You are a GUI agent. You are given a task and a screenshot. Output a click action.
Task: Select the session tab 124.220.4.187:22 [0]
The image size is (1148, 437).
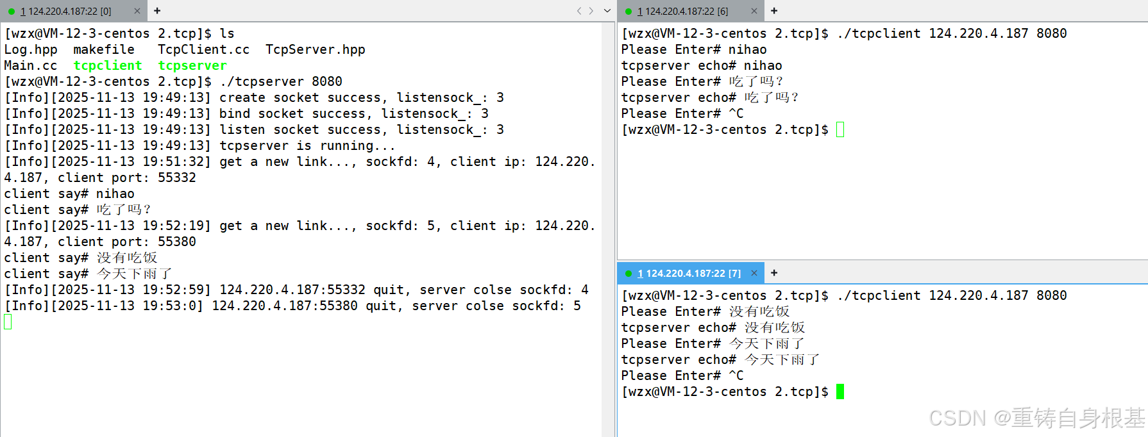(x=74, y=11)
